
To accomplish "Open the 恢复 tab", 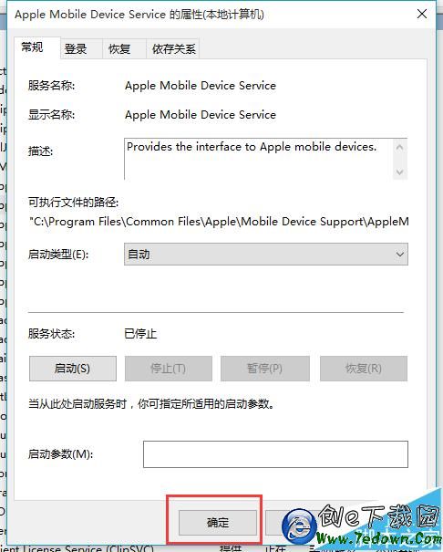I will pos(119,48).
